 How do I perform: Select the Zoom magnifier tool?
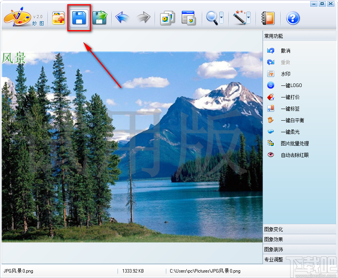[x=213, y=17]
